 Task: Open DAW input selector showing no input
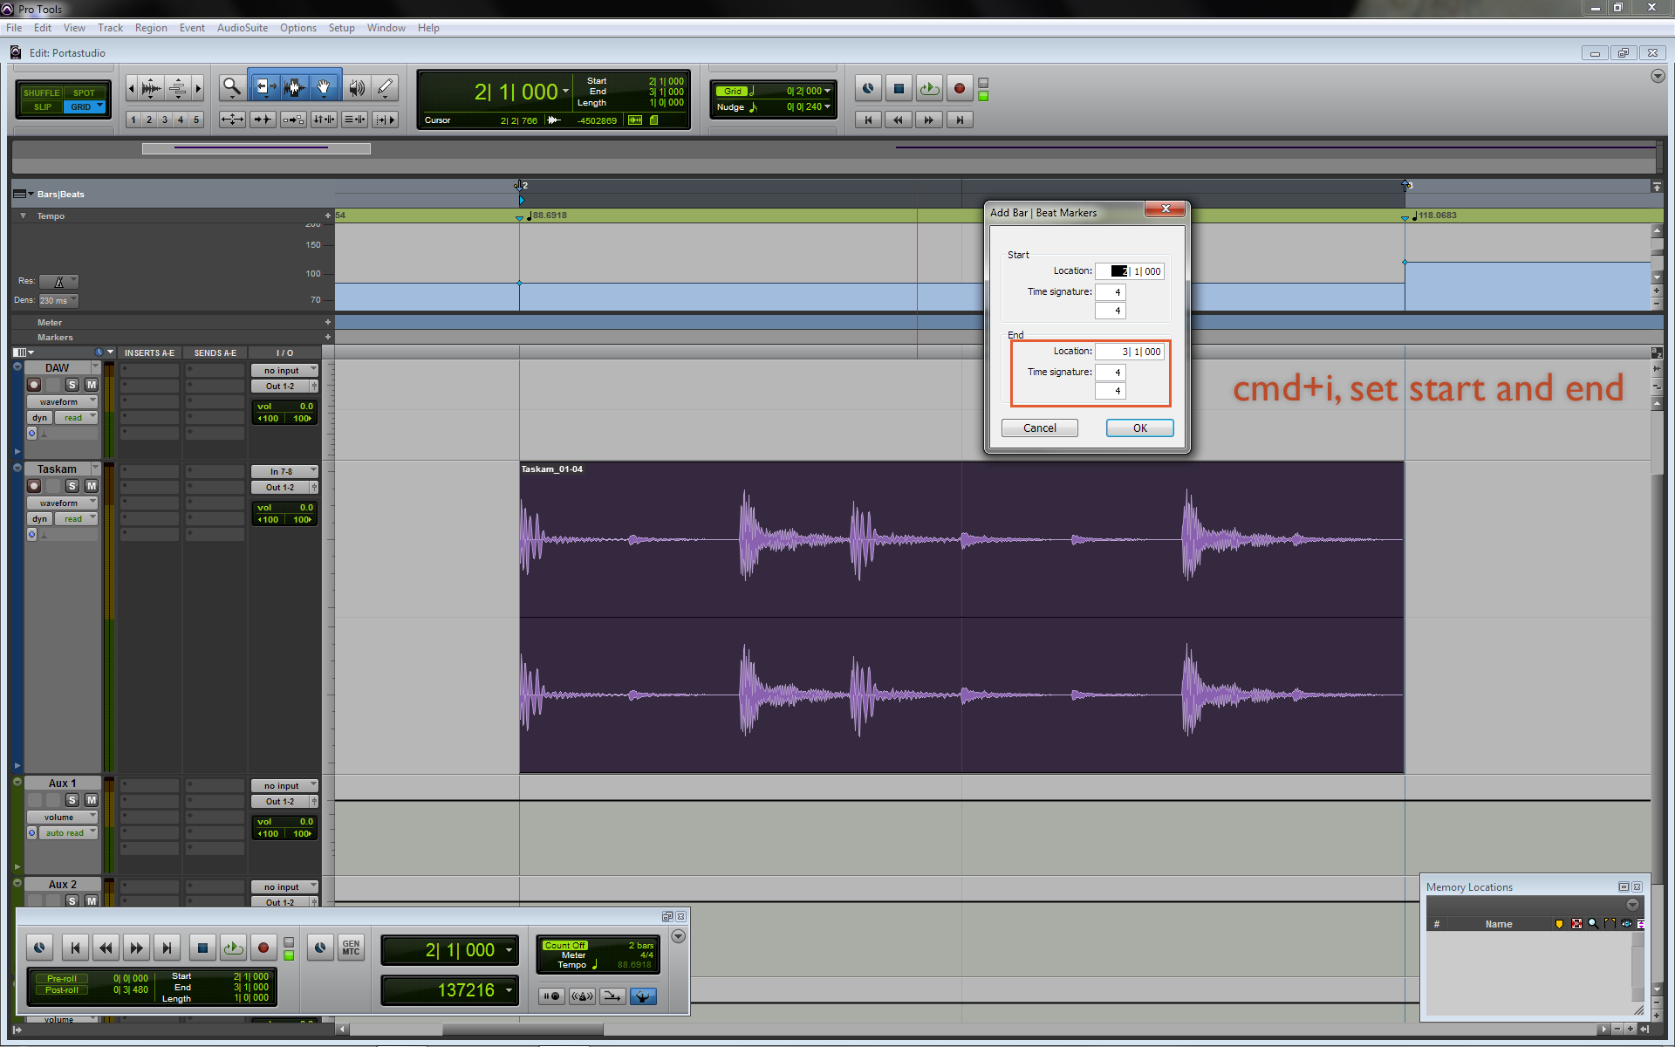point(284,371)
